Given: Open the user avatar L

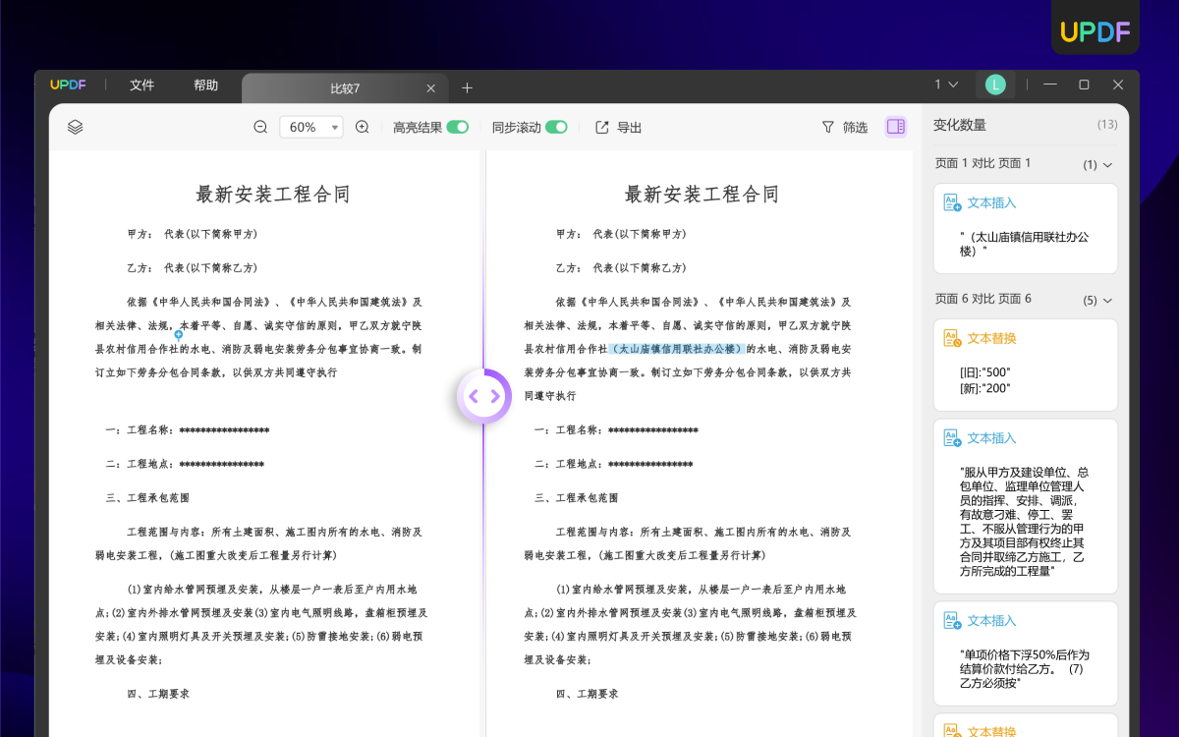Looking at the screenshot, I should 995,85.
